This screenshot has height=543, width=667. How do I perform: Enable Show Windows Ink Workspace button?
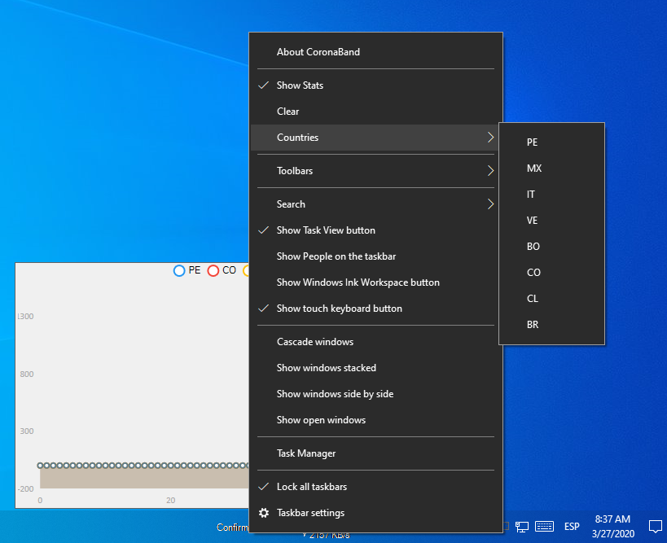tap(375, 282)
